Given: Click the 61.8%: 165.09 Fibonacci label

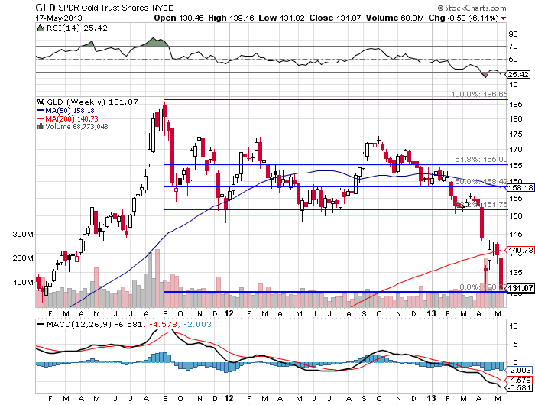Looking at the screenshot, I should point(481,160).
